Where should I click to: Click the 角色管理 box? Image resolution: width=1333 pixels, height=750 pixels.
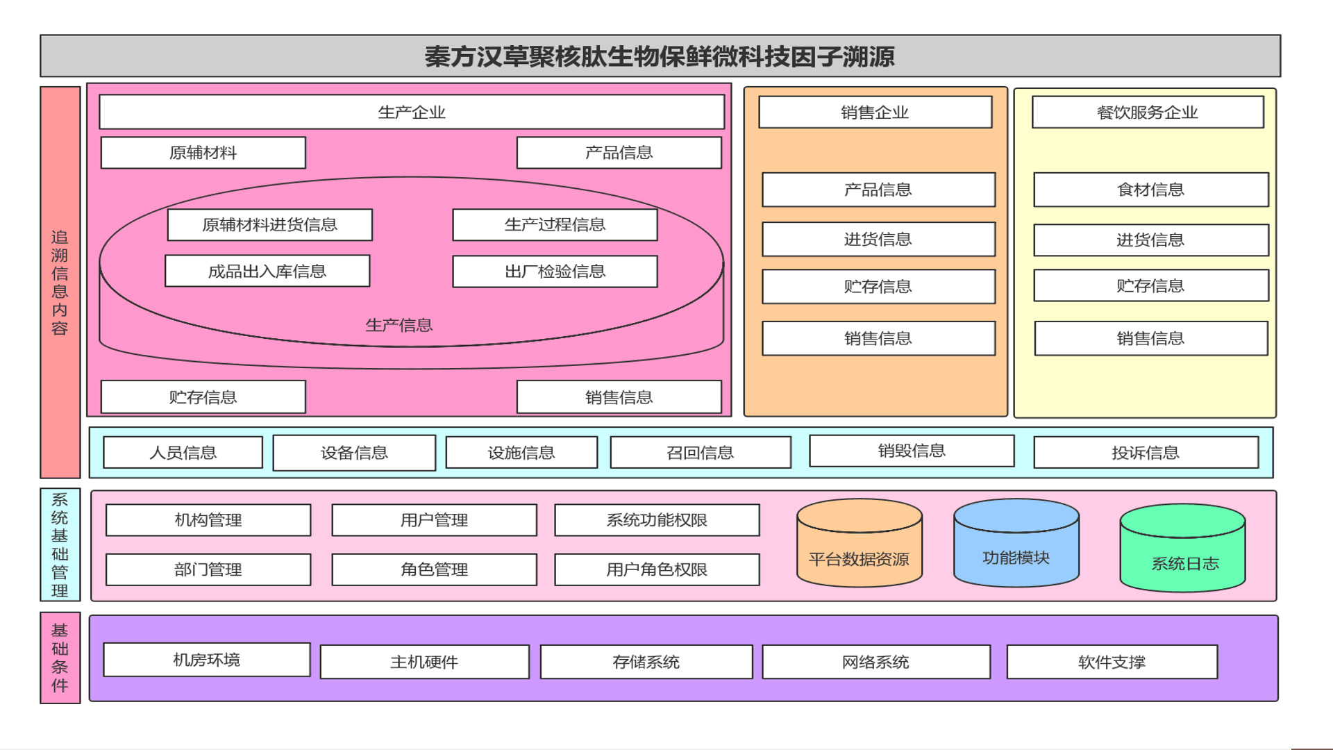click(x=435, y=570)
